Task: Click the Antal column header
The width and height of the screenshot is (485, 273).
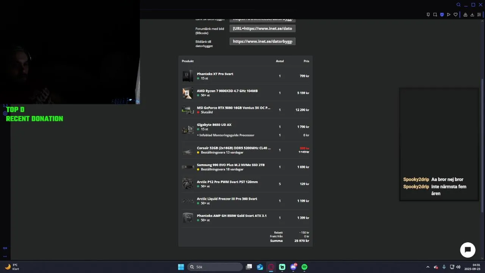Action: coord(280,61)
